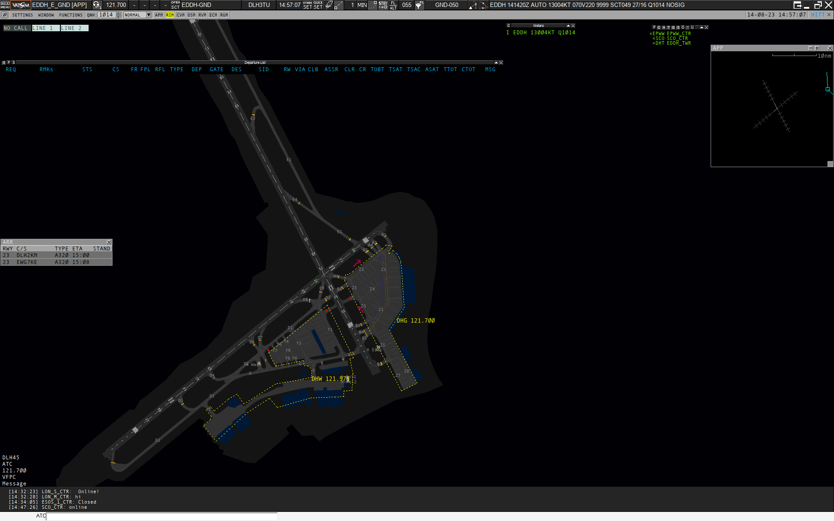Click the LINE 1 button
The image size is (834, 521).
click(x=46, y=28)
